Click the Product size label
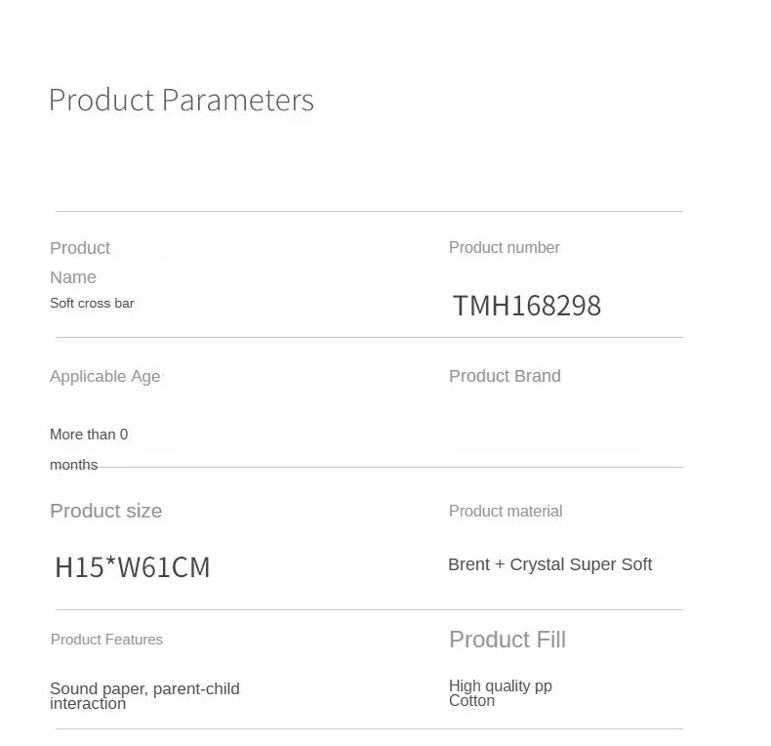Image resolution: width=771 pixels, height=746 pixels. pos(105,511)
